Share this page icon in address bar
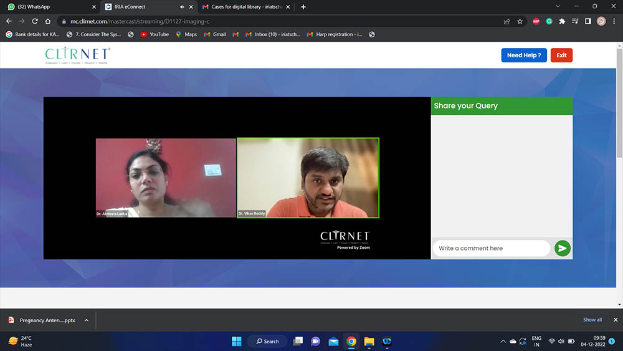The image size is (623, 351). point(507,21)
